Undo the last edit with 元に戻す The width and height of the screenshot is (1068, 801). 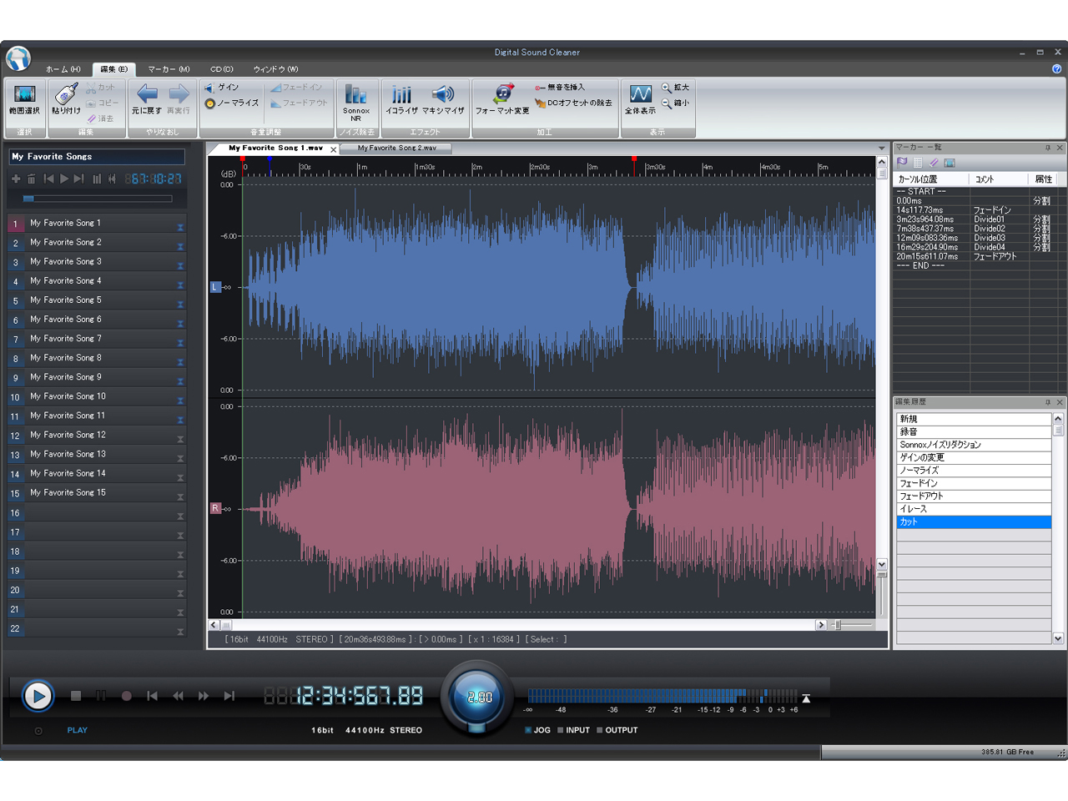pos(145,98)
